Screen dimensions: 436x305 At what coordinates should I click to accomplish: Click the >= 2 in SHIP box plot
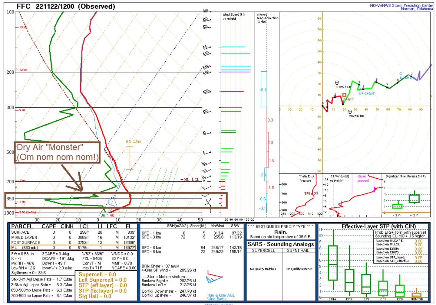click(414, 198)
